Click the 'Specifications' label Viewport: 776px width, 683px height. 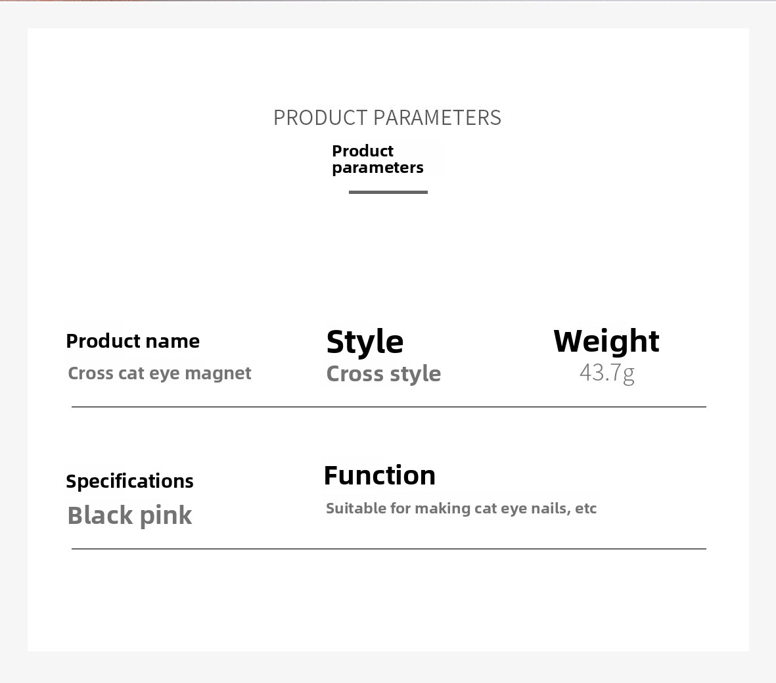[129, 481]
